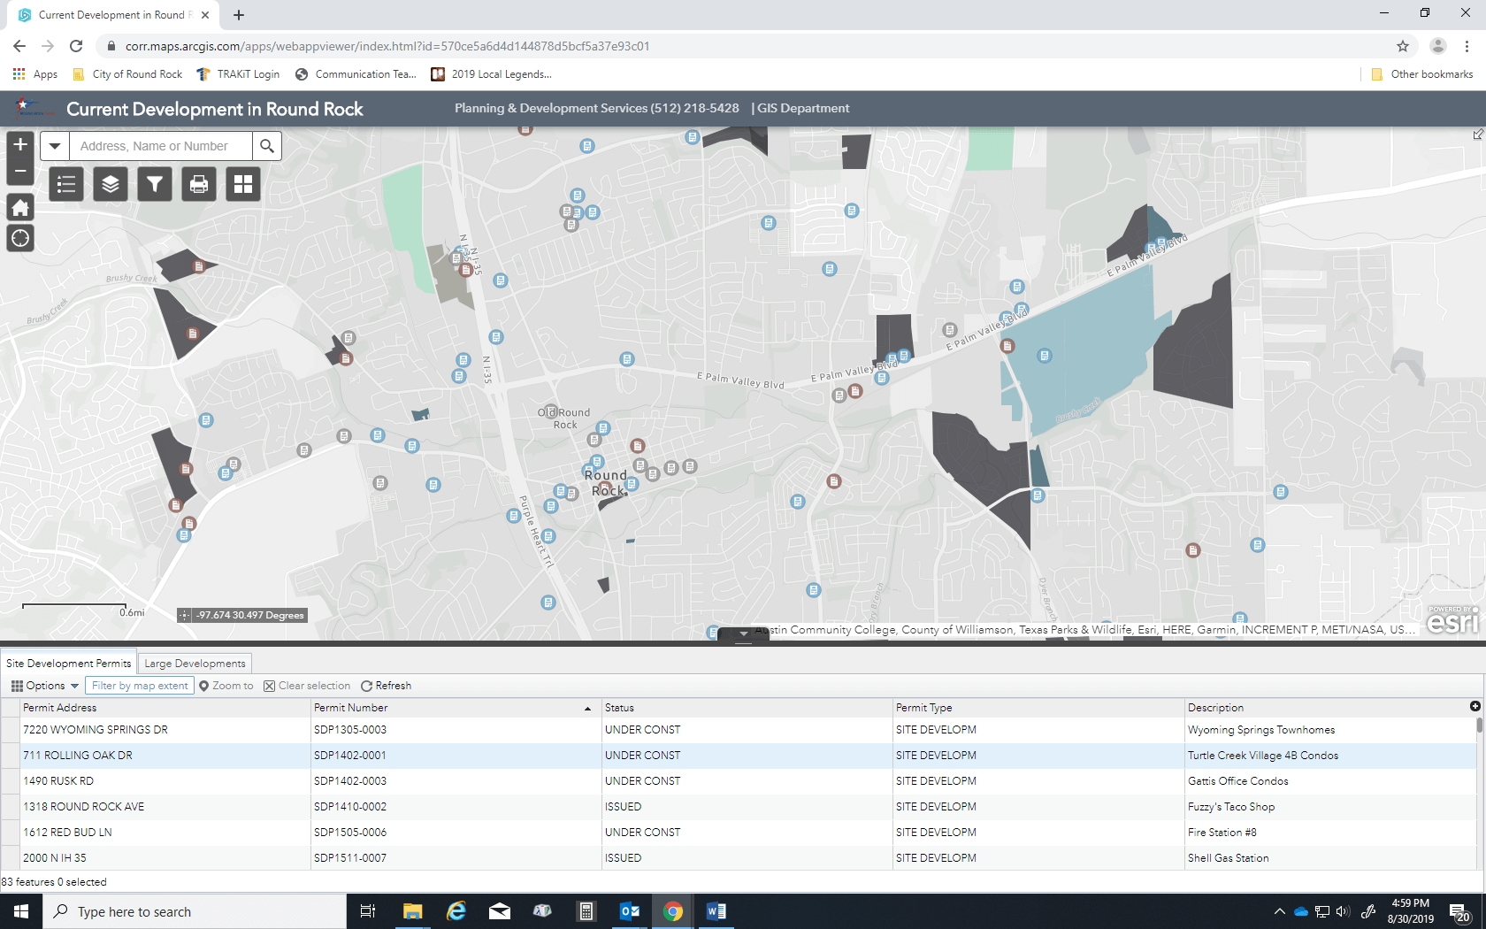The image size is (1486, 929).
Task: Select row 2000 N IH 35
Action: [x=739, y=858]
